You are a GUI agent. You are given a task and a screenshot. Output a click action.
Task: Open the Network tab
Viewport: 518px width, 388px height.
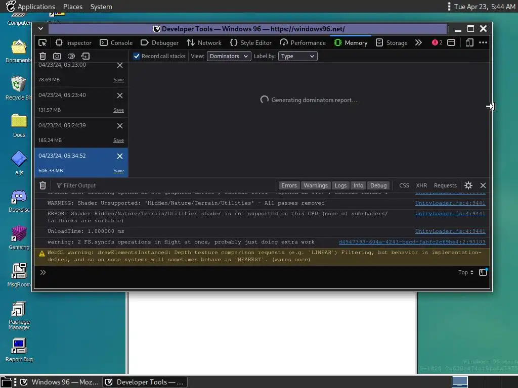tap(204, 43)
